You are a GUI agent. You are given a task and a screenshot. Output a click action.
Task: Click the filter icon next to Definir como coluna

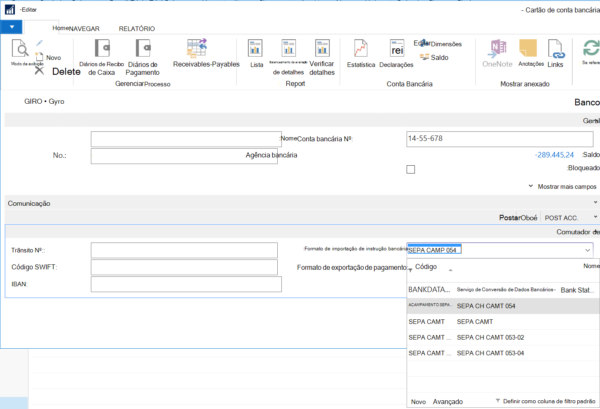[x=498, y=401]
